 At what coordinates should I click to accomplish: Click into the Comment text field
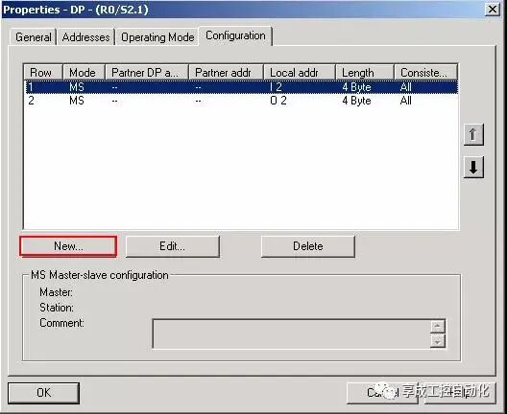click(291, 333)
